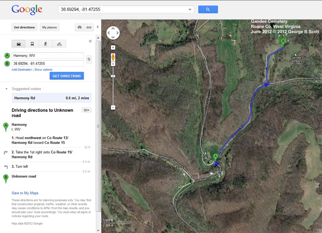Select the driving car travel mode
Screen dimensions: 322x233
click(19, 44)
